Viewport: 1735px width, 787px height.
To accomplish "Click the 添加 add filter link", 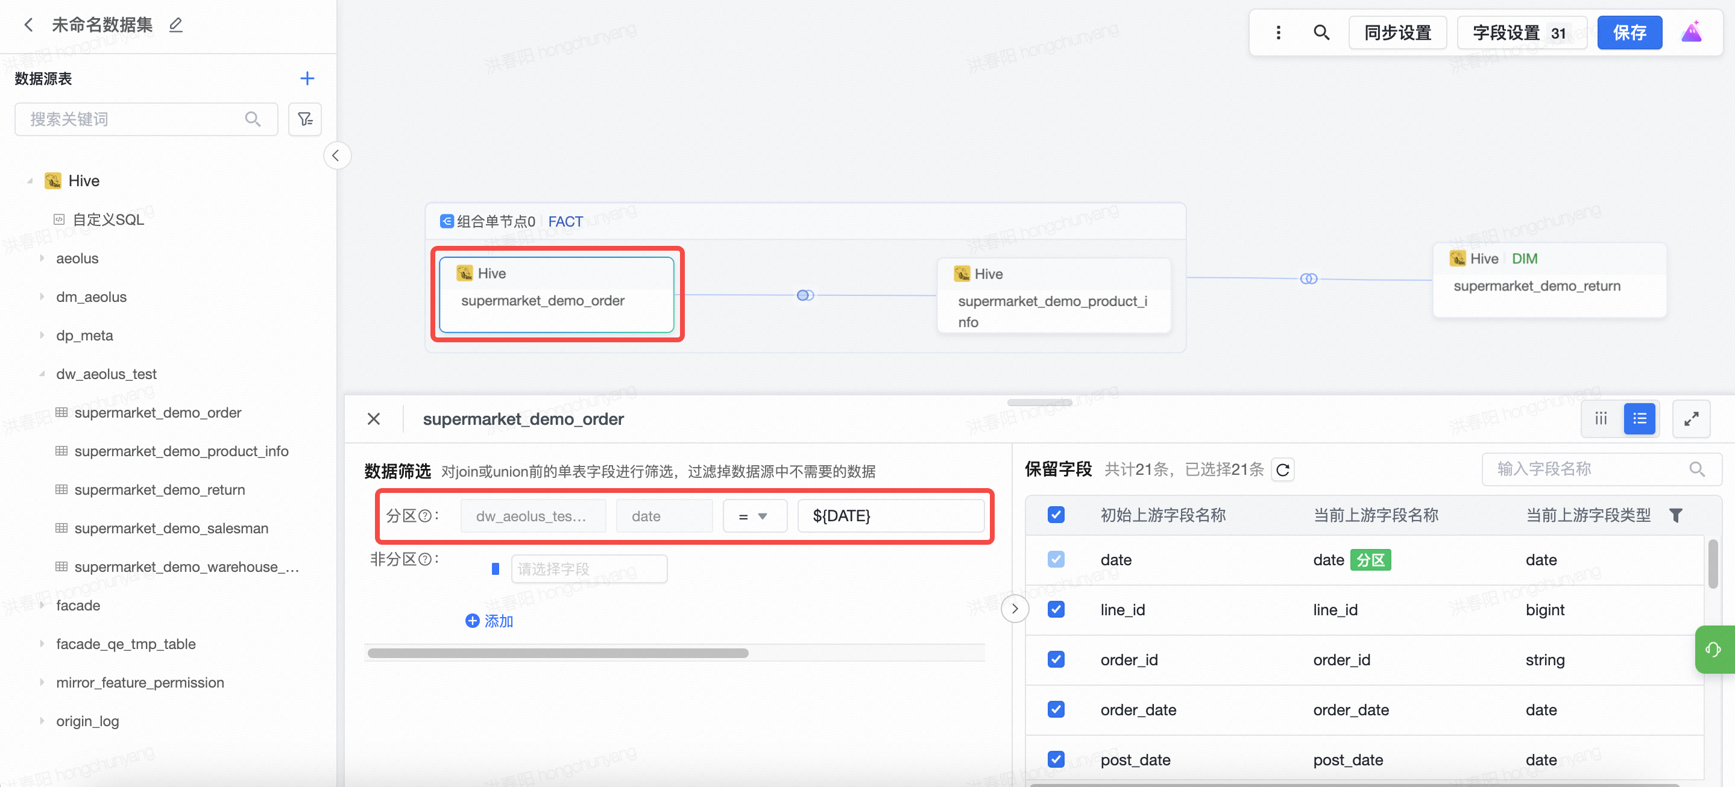I will (490, 621).
